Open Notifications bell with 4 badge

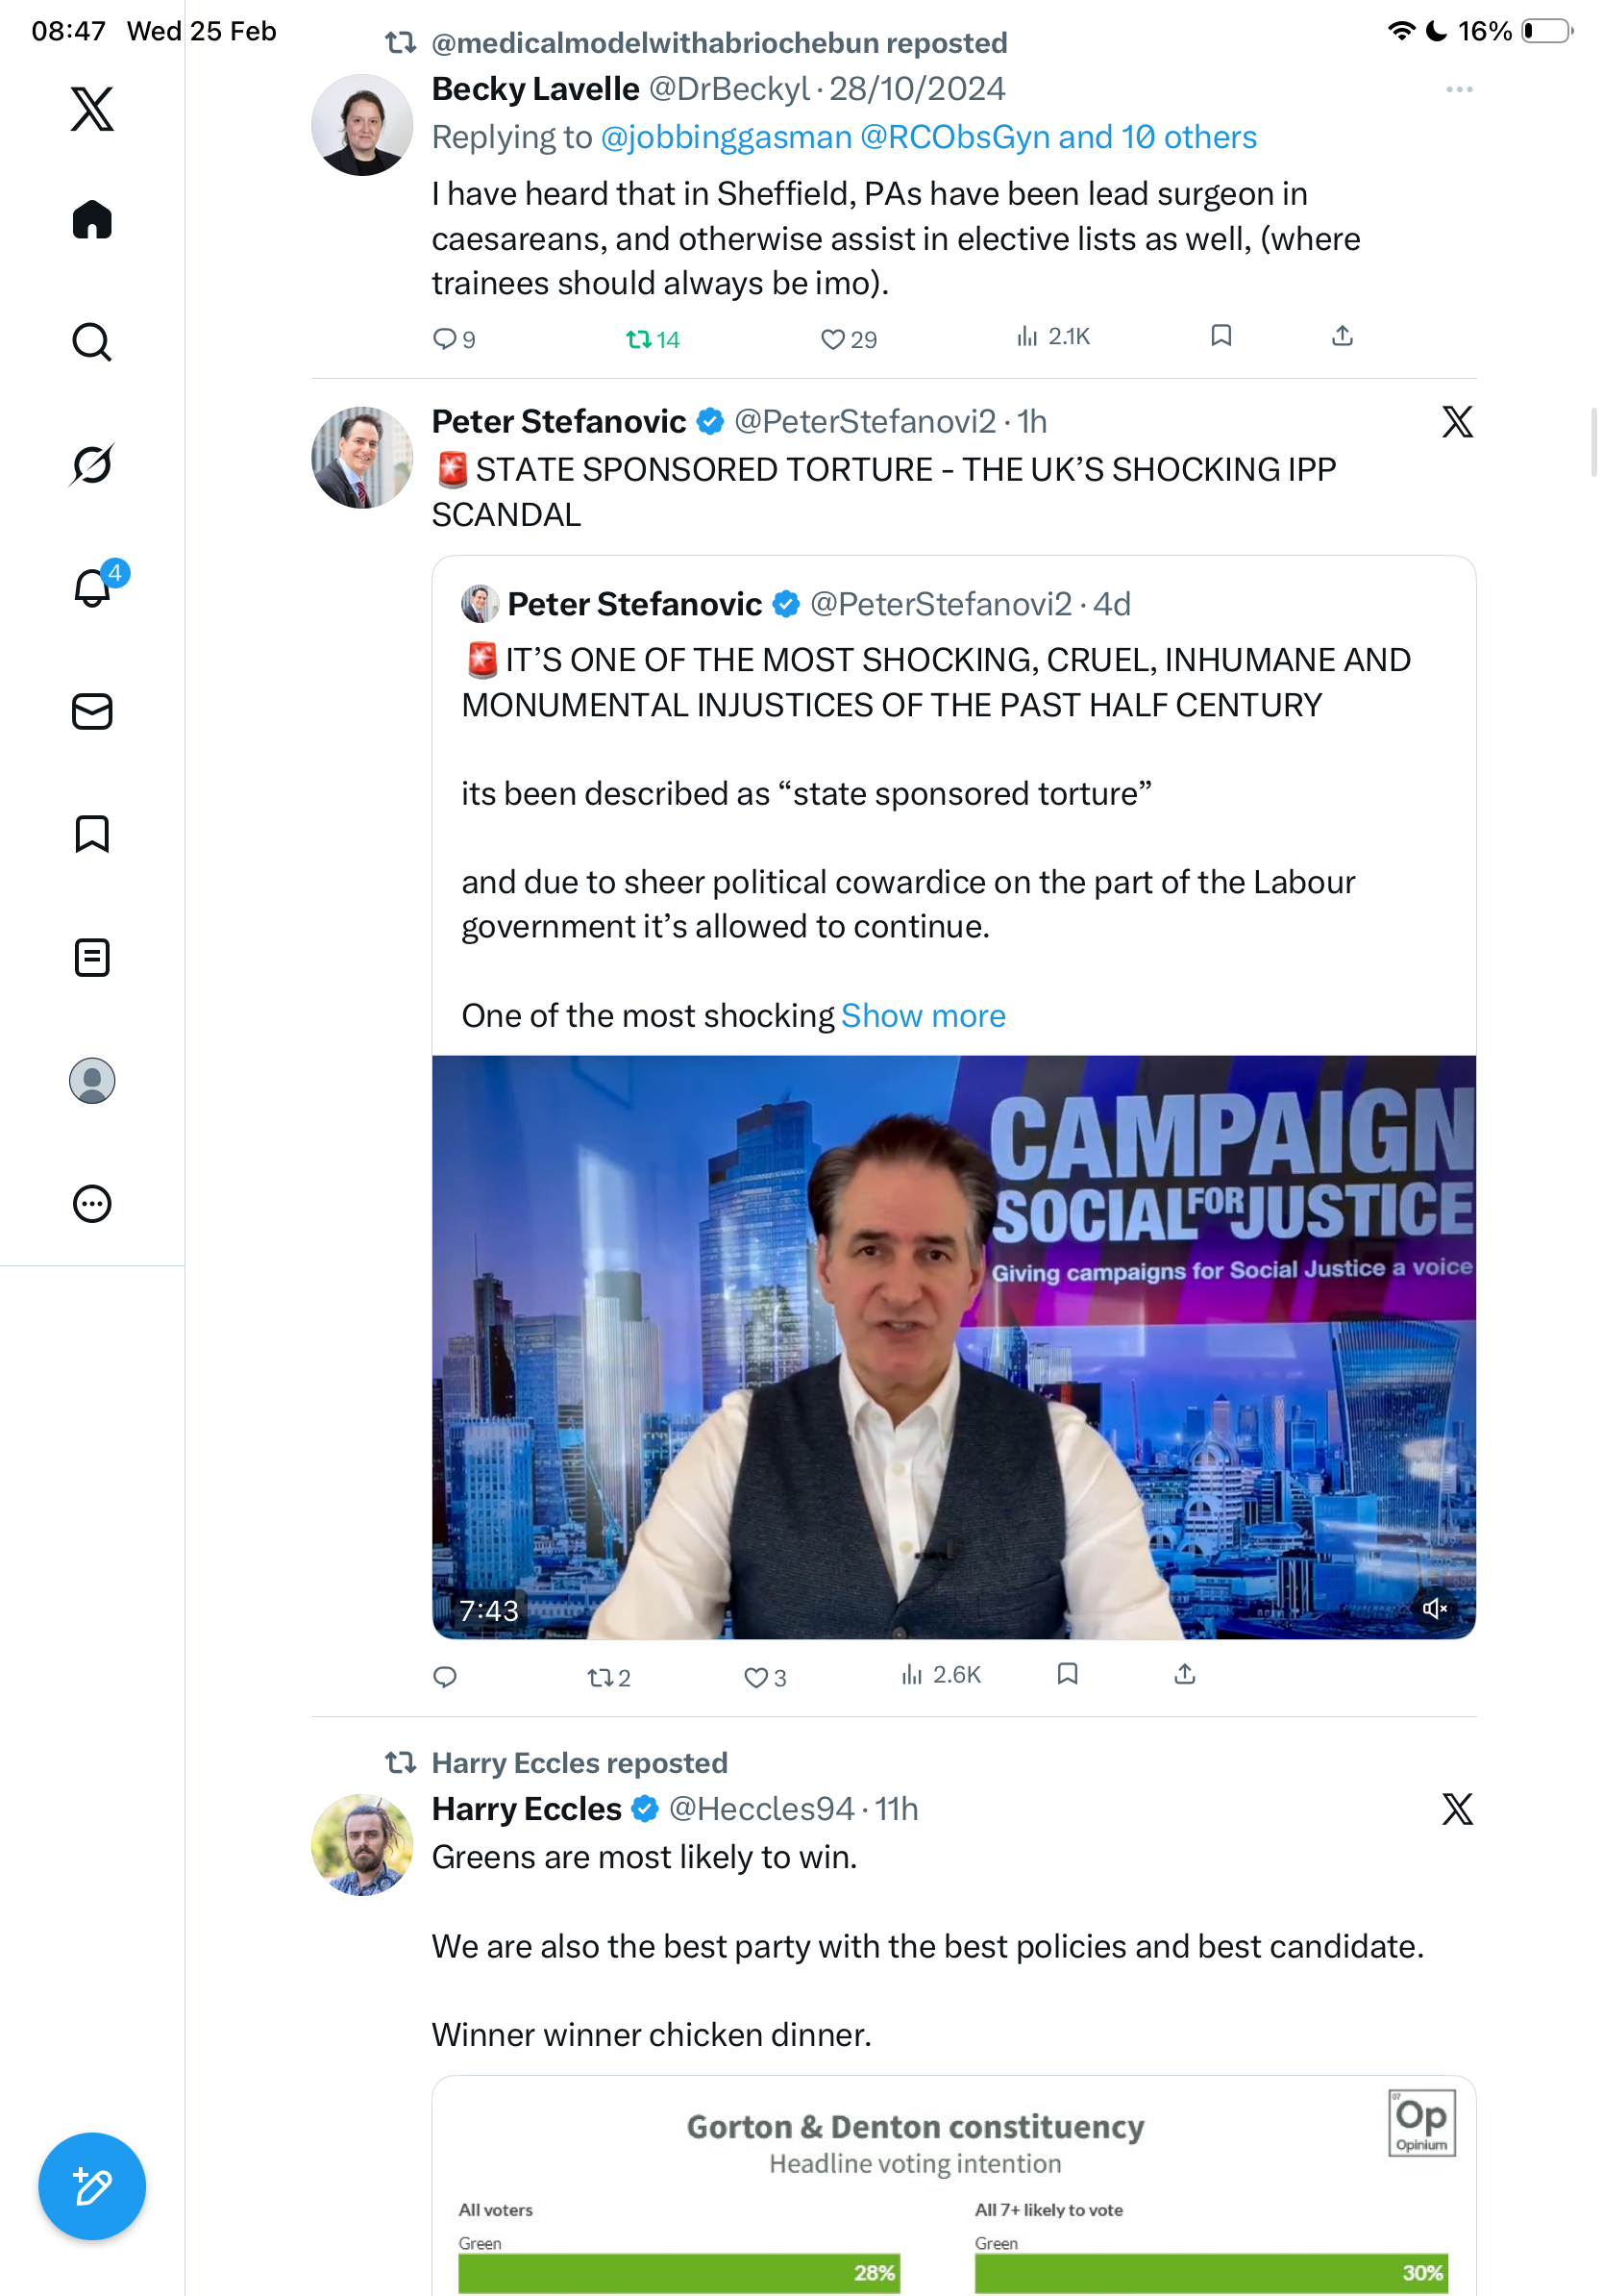pos(92,587)
